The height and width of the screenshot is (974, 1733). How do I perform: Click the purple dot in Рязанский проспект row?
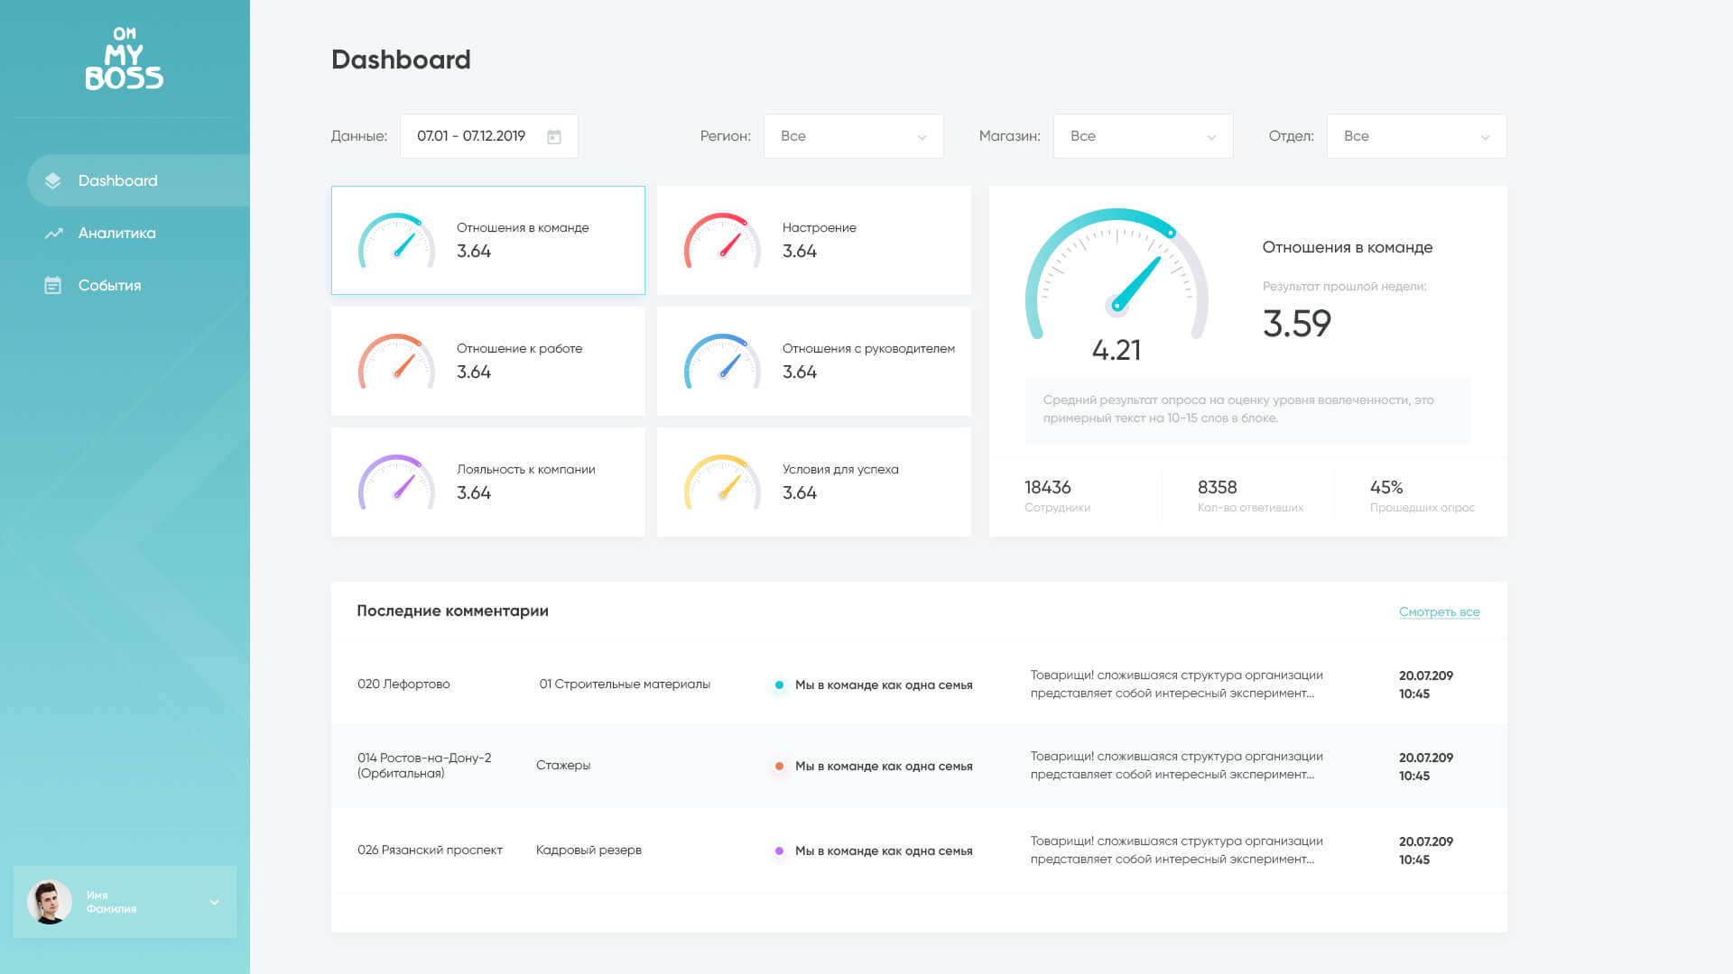pos(779,850)
